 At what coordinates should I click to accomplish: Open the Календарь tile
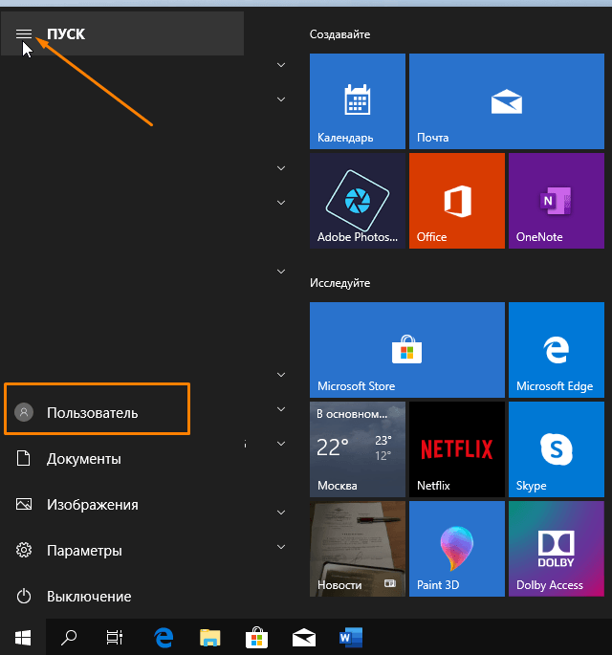click(x=358, y=101)
